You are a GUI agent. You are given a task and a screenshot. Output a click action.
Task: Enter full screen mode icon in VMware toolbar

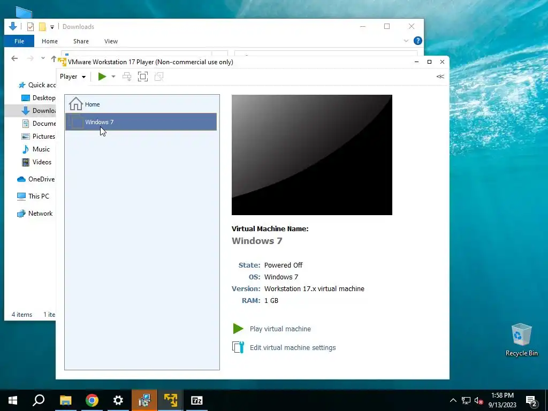coord(143,77)
